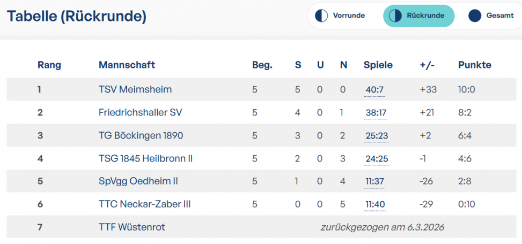Click the Mannschaft column header
This screenshot has width=522, height=244.
tap(127, 65)
